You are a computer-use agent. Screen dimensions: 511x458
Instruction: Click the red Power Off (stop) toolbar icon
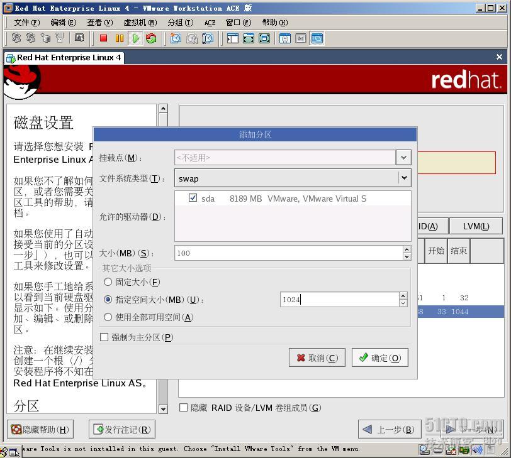pos(103,38)
